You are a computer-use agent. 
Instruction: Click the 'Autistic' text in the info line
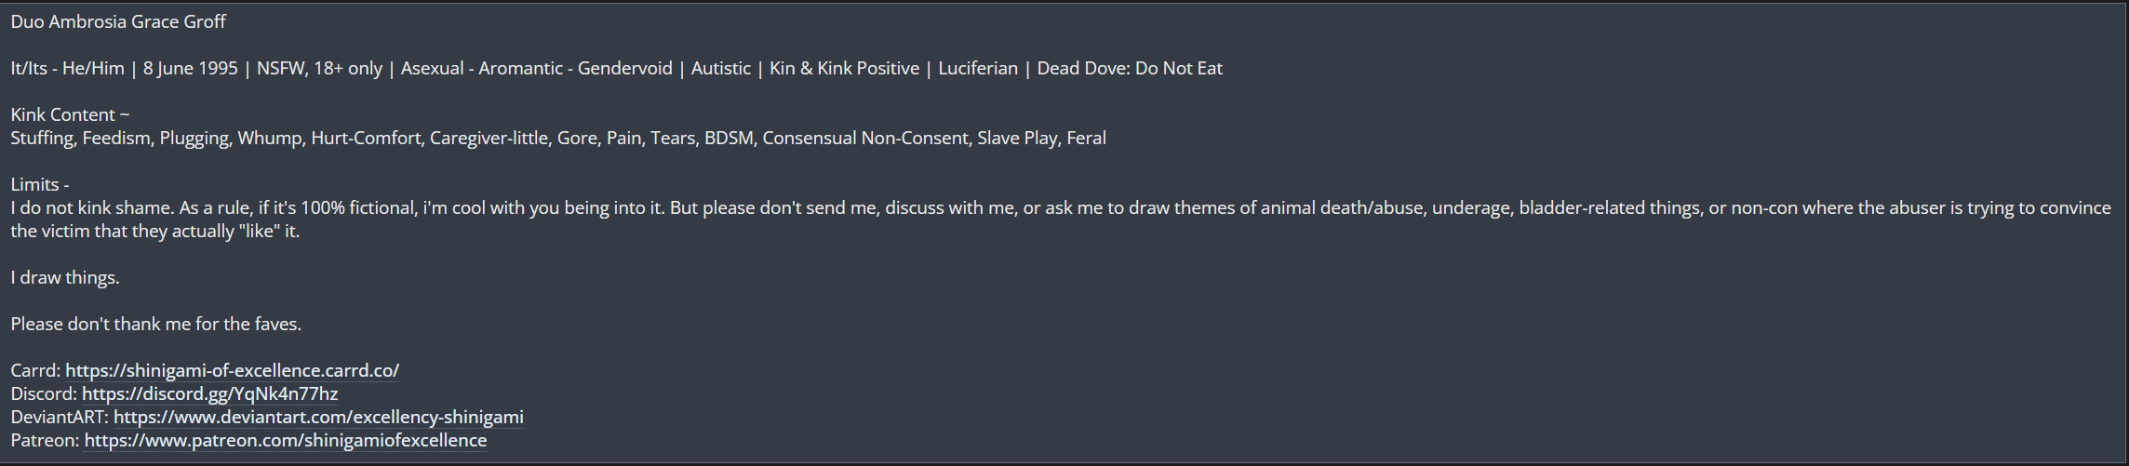721,68
